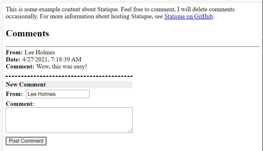Click the bold Date: label
263x151 pixels.
tap(13, 60)
